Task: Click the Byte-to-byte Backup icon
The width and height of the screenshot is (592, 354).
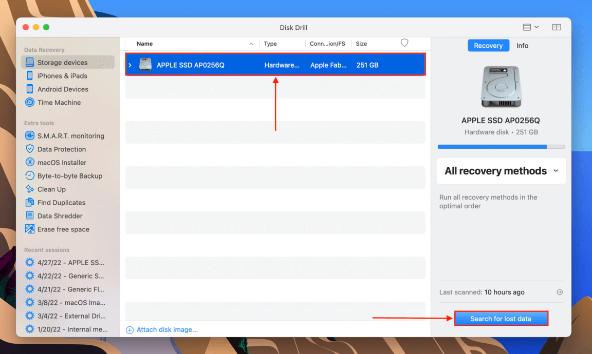Action: pos(29,175)
